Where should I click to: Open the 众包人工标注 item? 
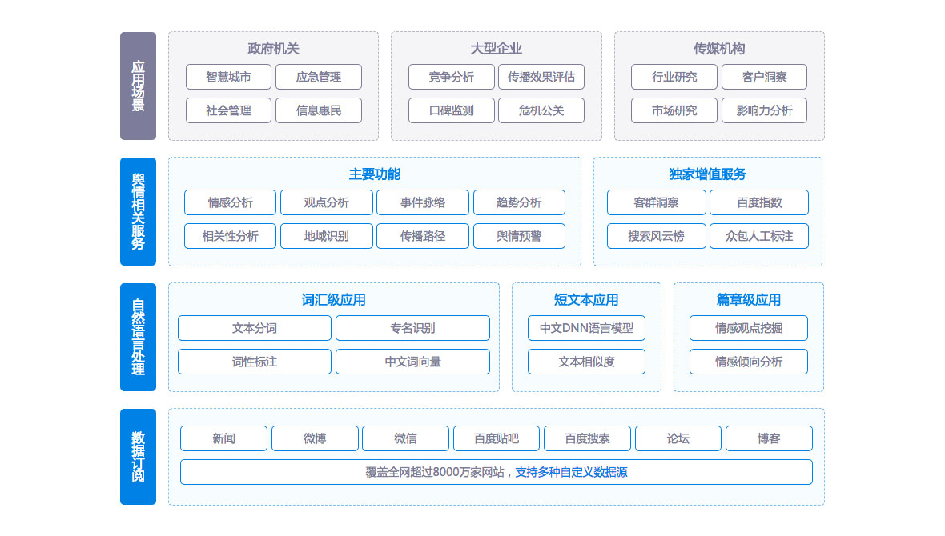click(x=758, y=236)
